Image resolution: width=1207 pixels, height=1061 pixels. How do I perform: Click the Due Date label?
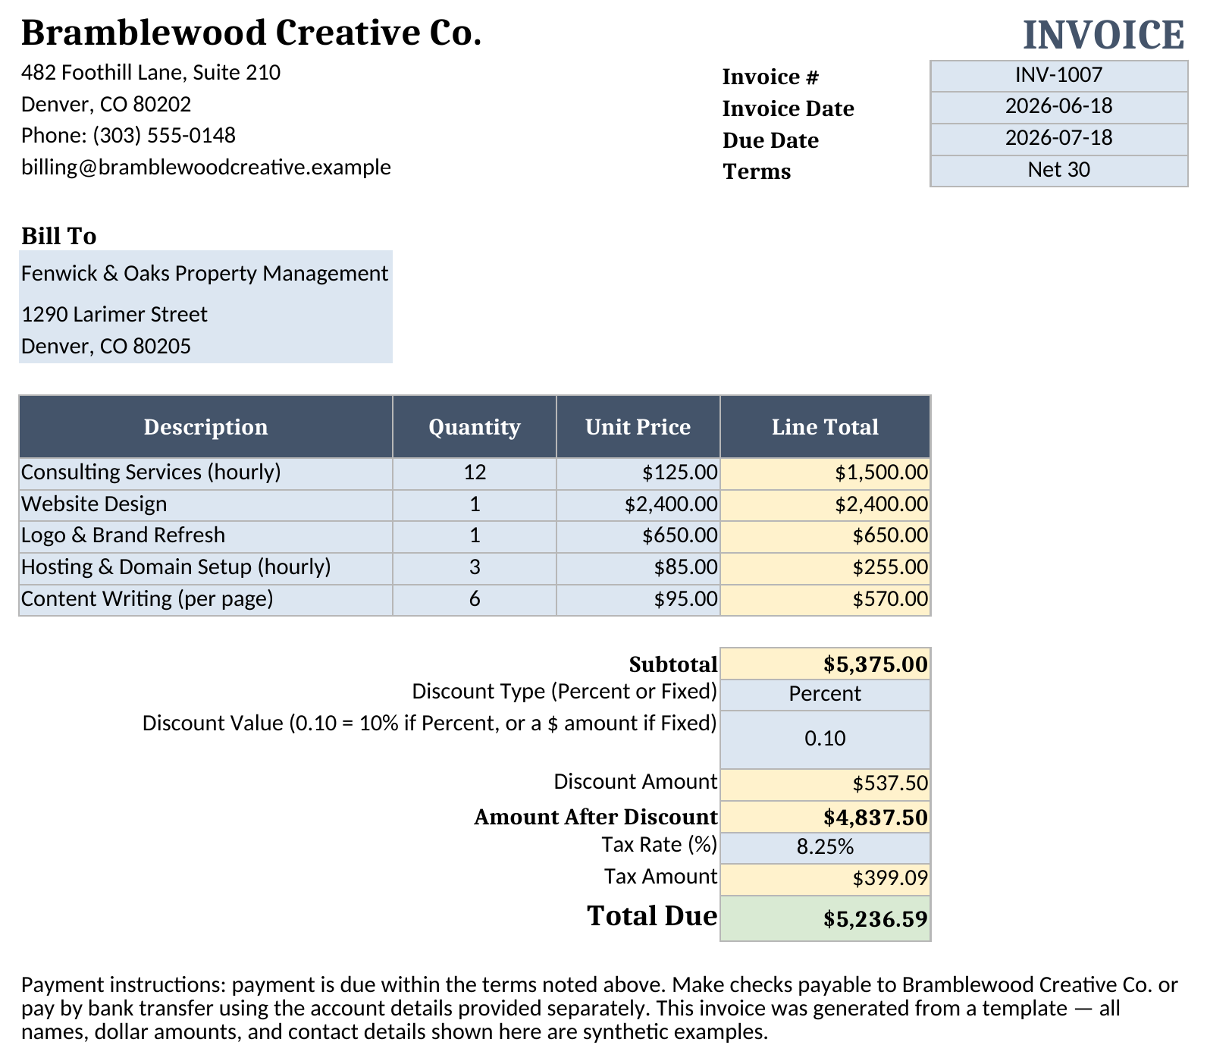point(770,140)
